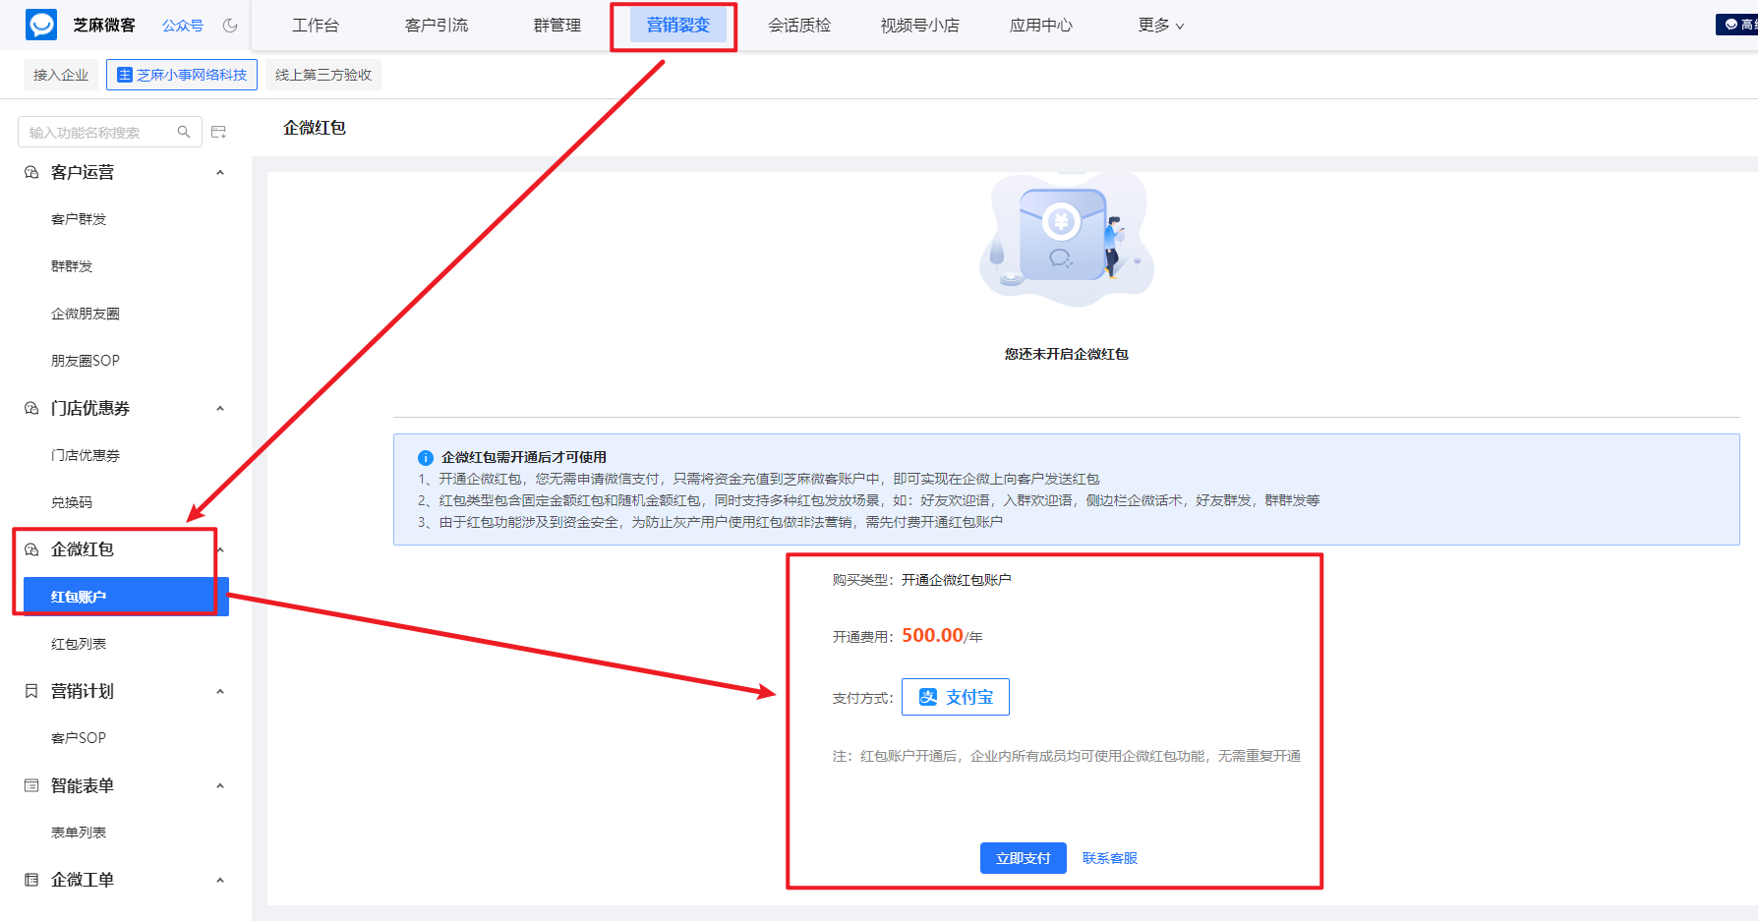Open 表单列表 in sidebar

[79, 833]
